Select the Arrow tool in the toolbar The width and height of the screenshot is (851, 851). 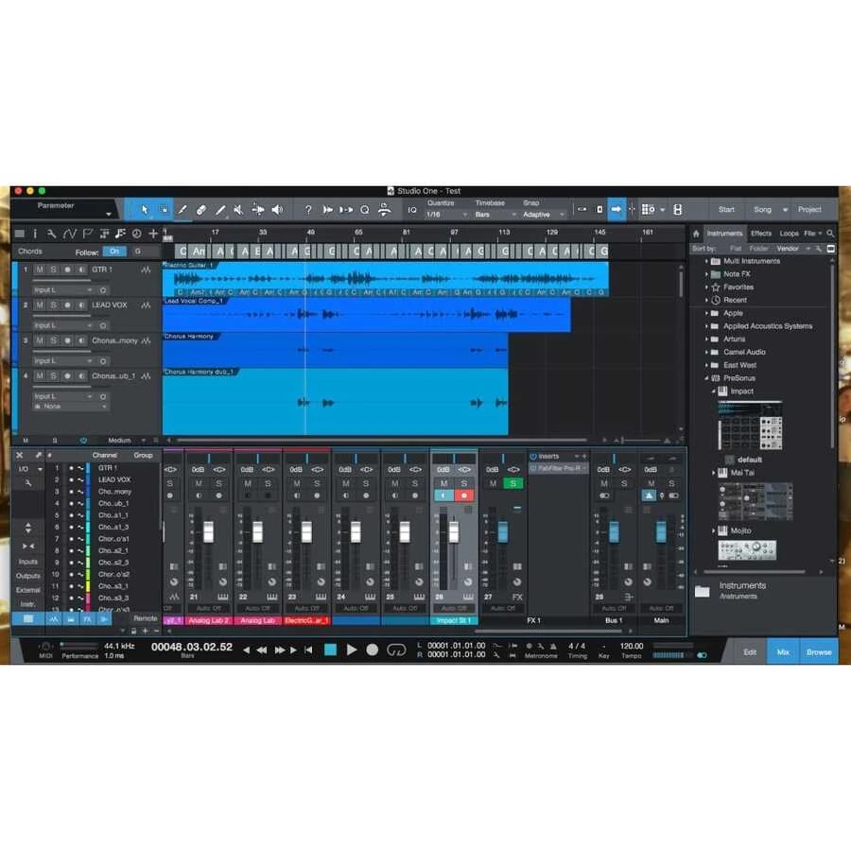(x=145, y=210)
